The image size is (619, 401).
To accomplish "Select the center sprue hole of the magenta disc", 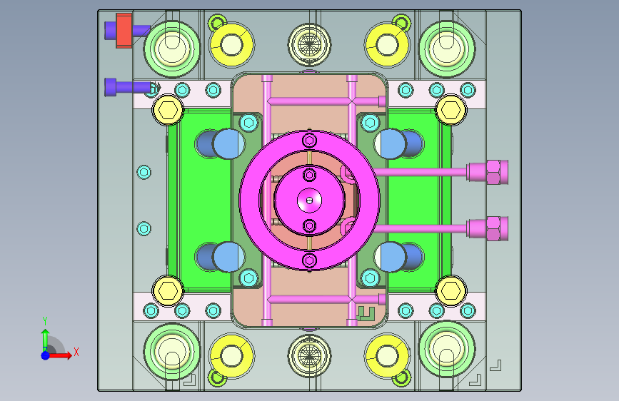I will (x=310, y=200).
